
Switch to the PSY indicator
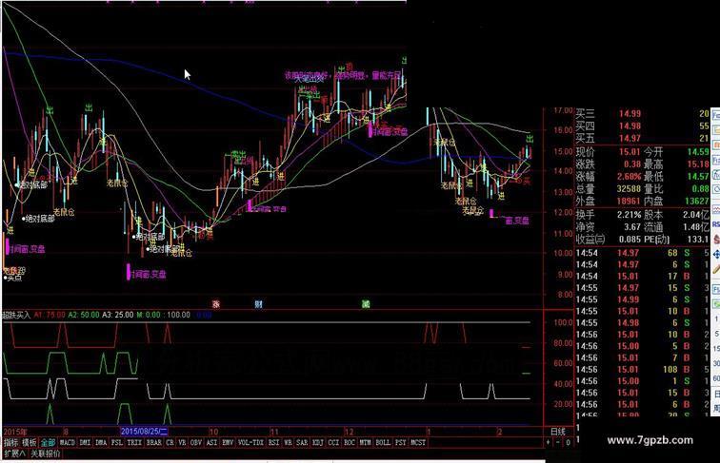coord(401,443)
